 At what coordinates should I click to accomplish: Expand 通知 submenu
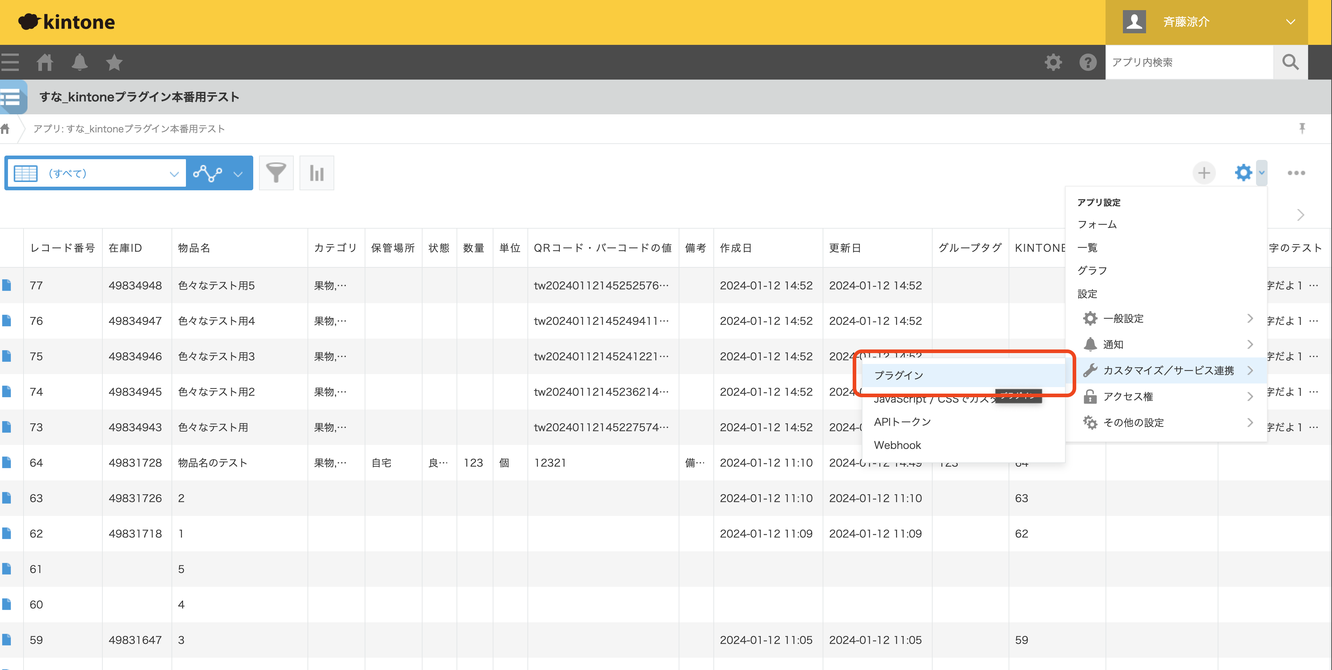pyautogui.click(x=1167, y=344)
